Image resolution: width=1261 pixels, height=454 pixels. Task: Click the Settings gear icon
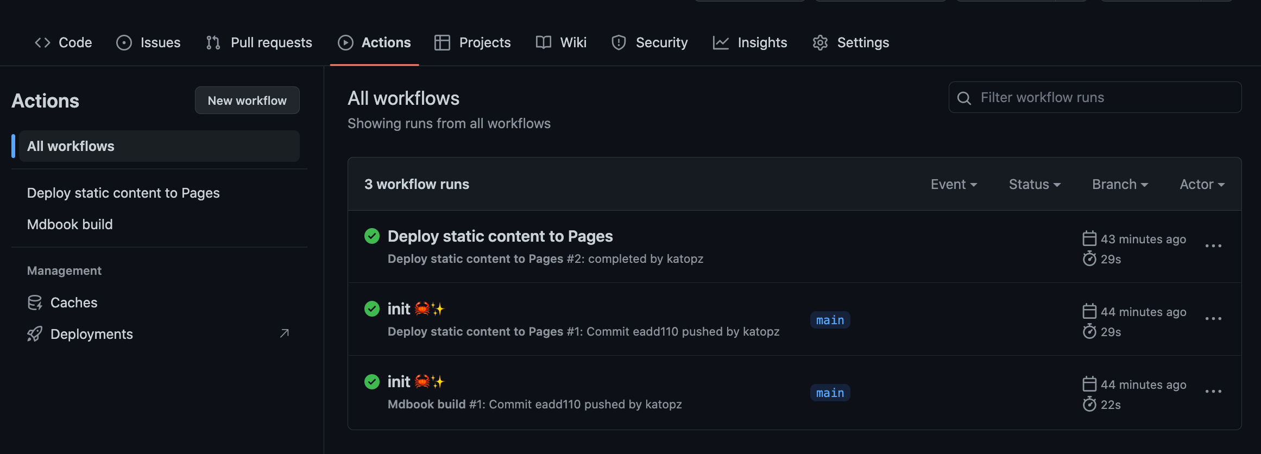[820, 42]
